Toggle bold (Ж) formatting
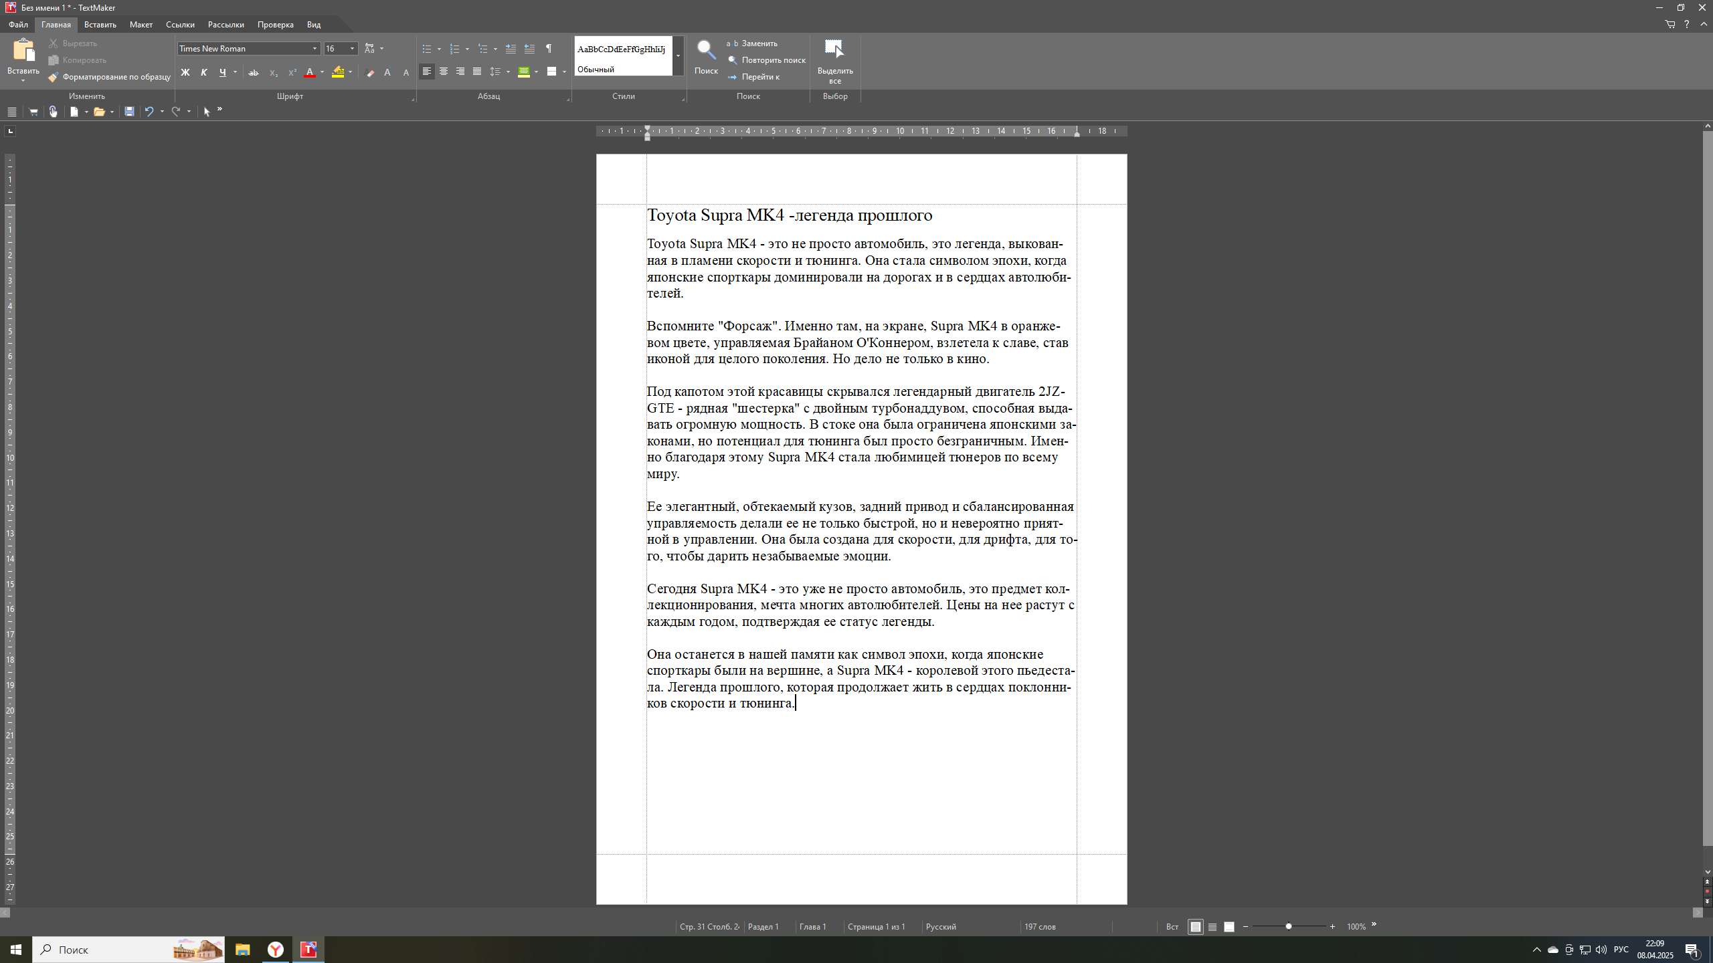The image size is (1713, 963). (x=185, y=72)
